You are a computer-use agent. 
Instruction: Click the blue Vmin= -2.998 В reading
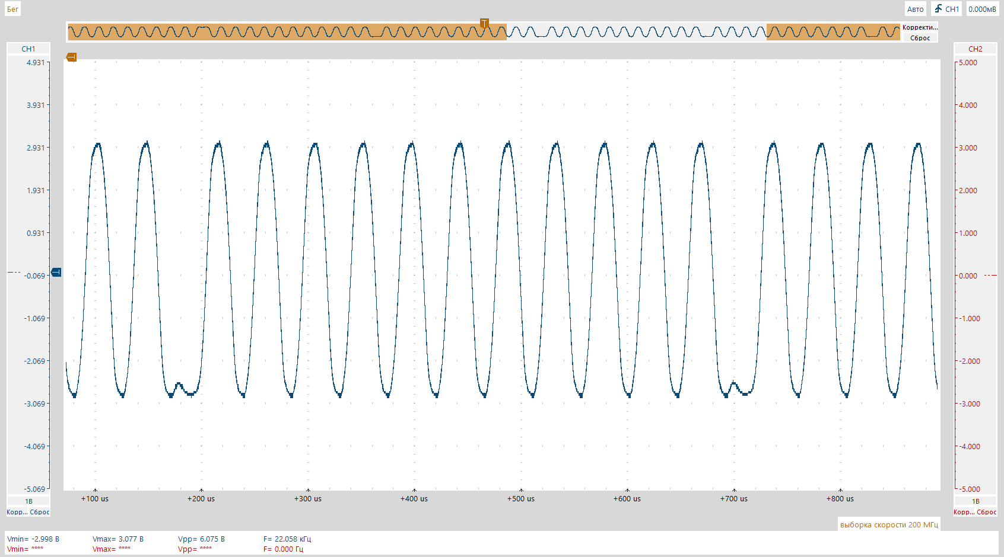pyautogui.click(x=33, y=539)
